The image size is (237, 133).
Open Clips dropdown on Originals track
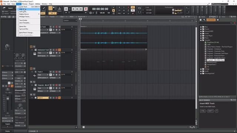point(43,88)
